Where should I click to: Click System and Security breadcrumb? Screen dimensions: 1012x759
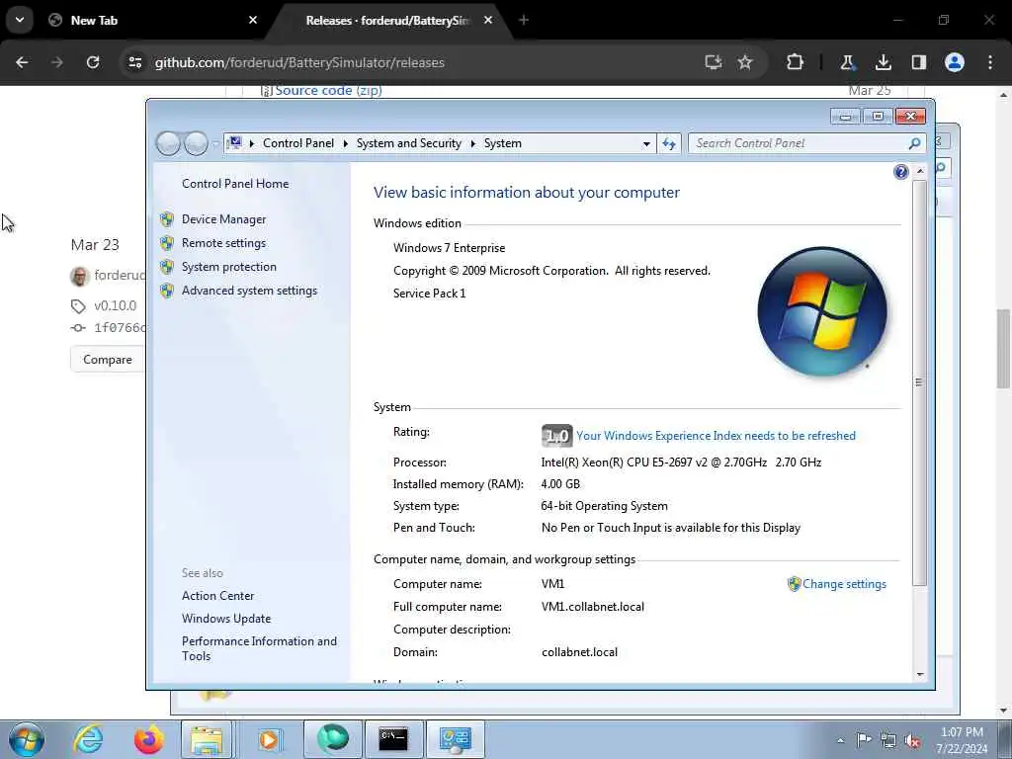[408, 143]
